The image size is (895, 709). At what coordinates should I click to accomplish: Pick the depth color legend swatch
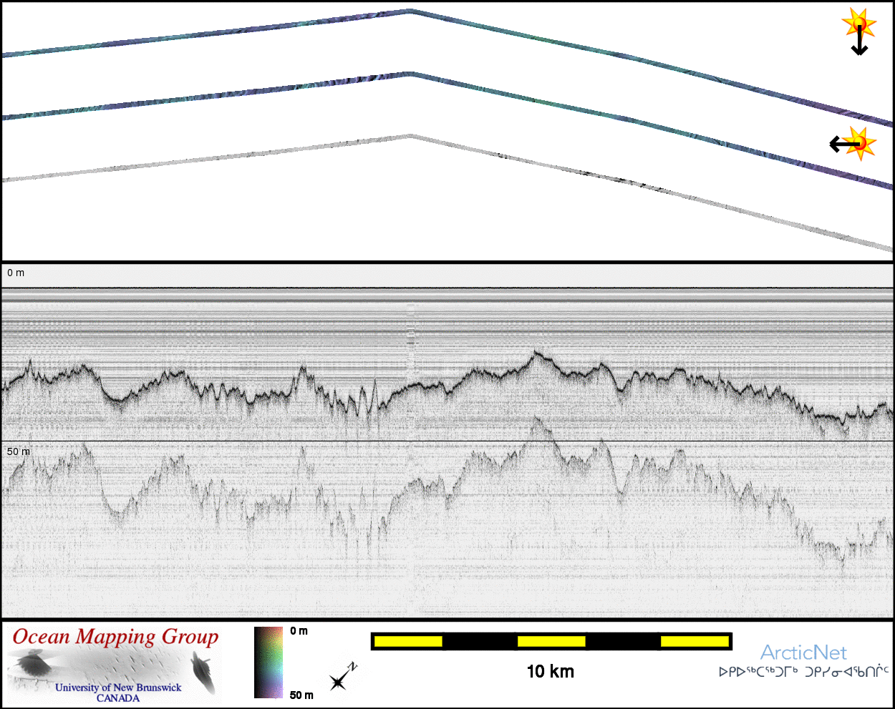coord(268,662)
